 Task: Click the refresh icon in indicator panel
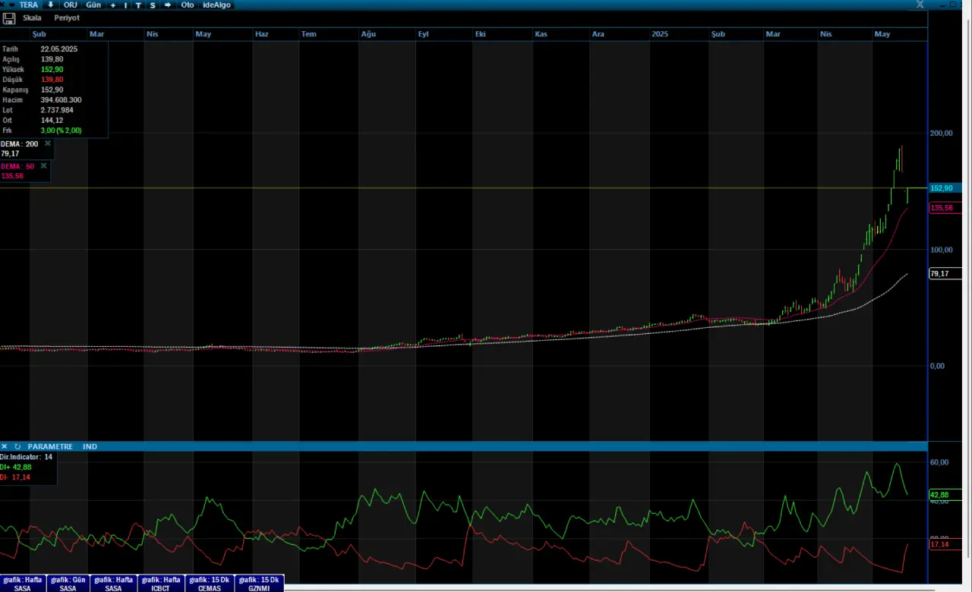coord(17,446)
